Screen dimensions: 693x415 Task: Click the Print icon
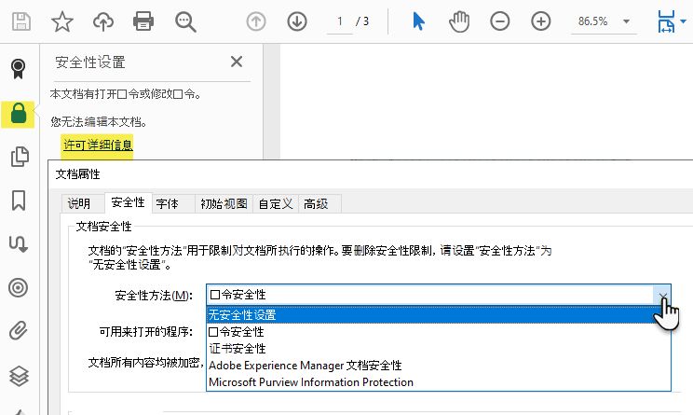point(143,21)
